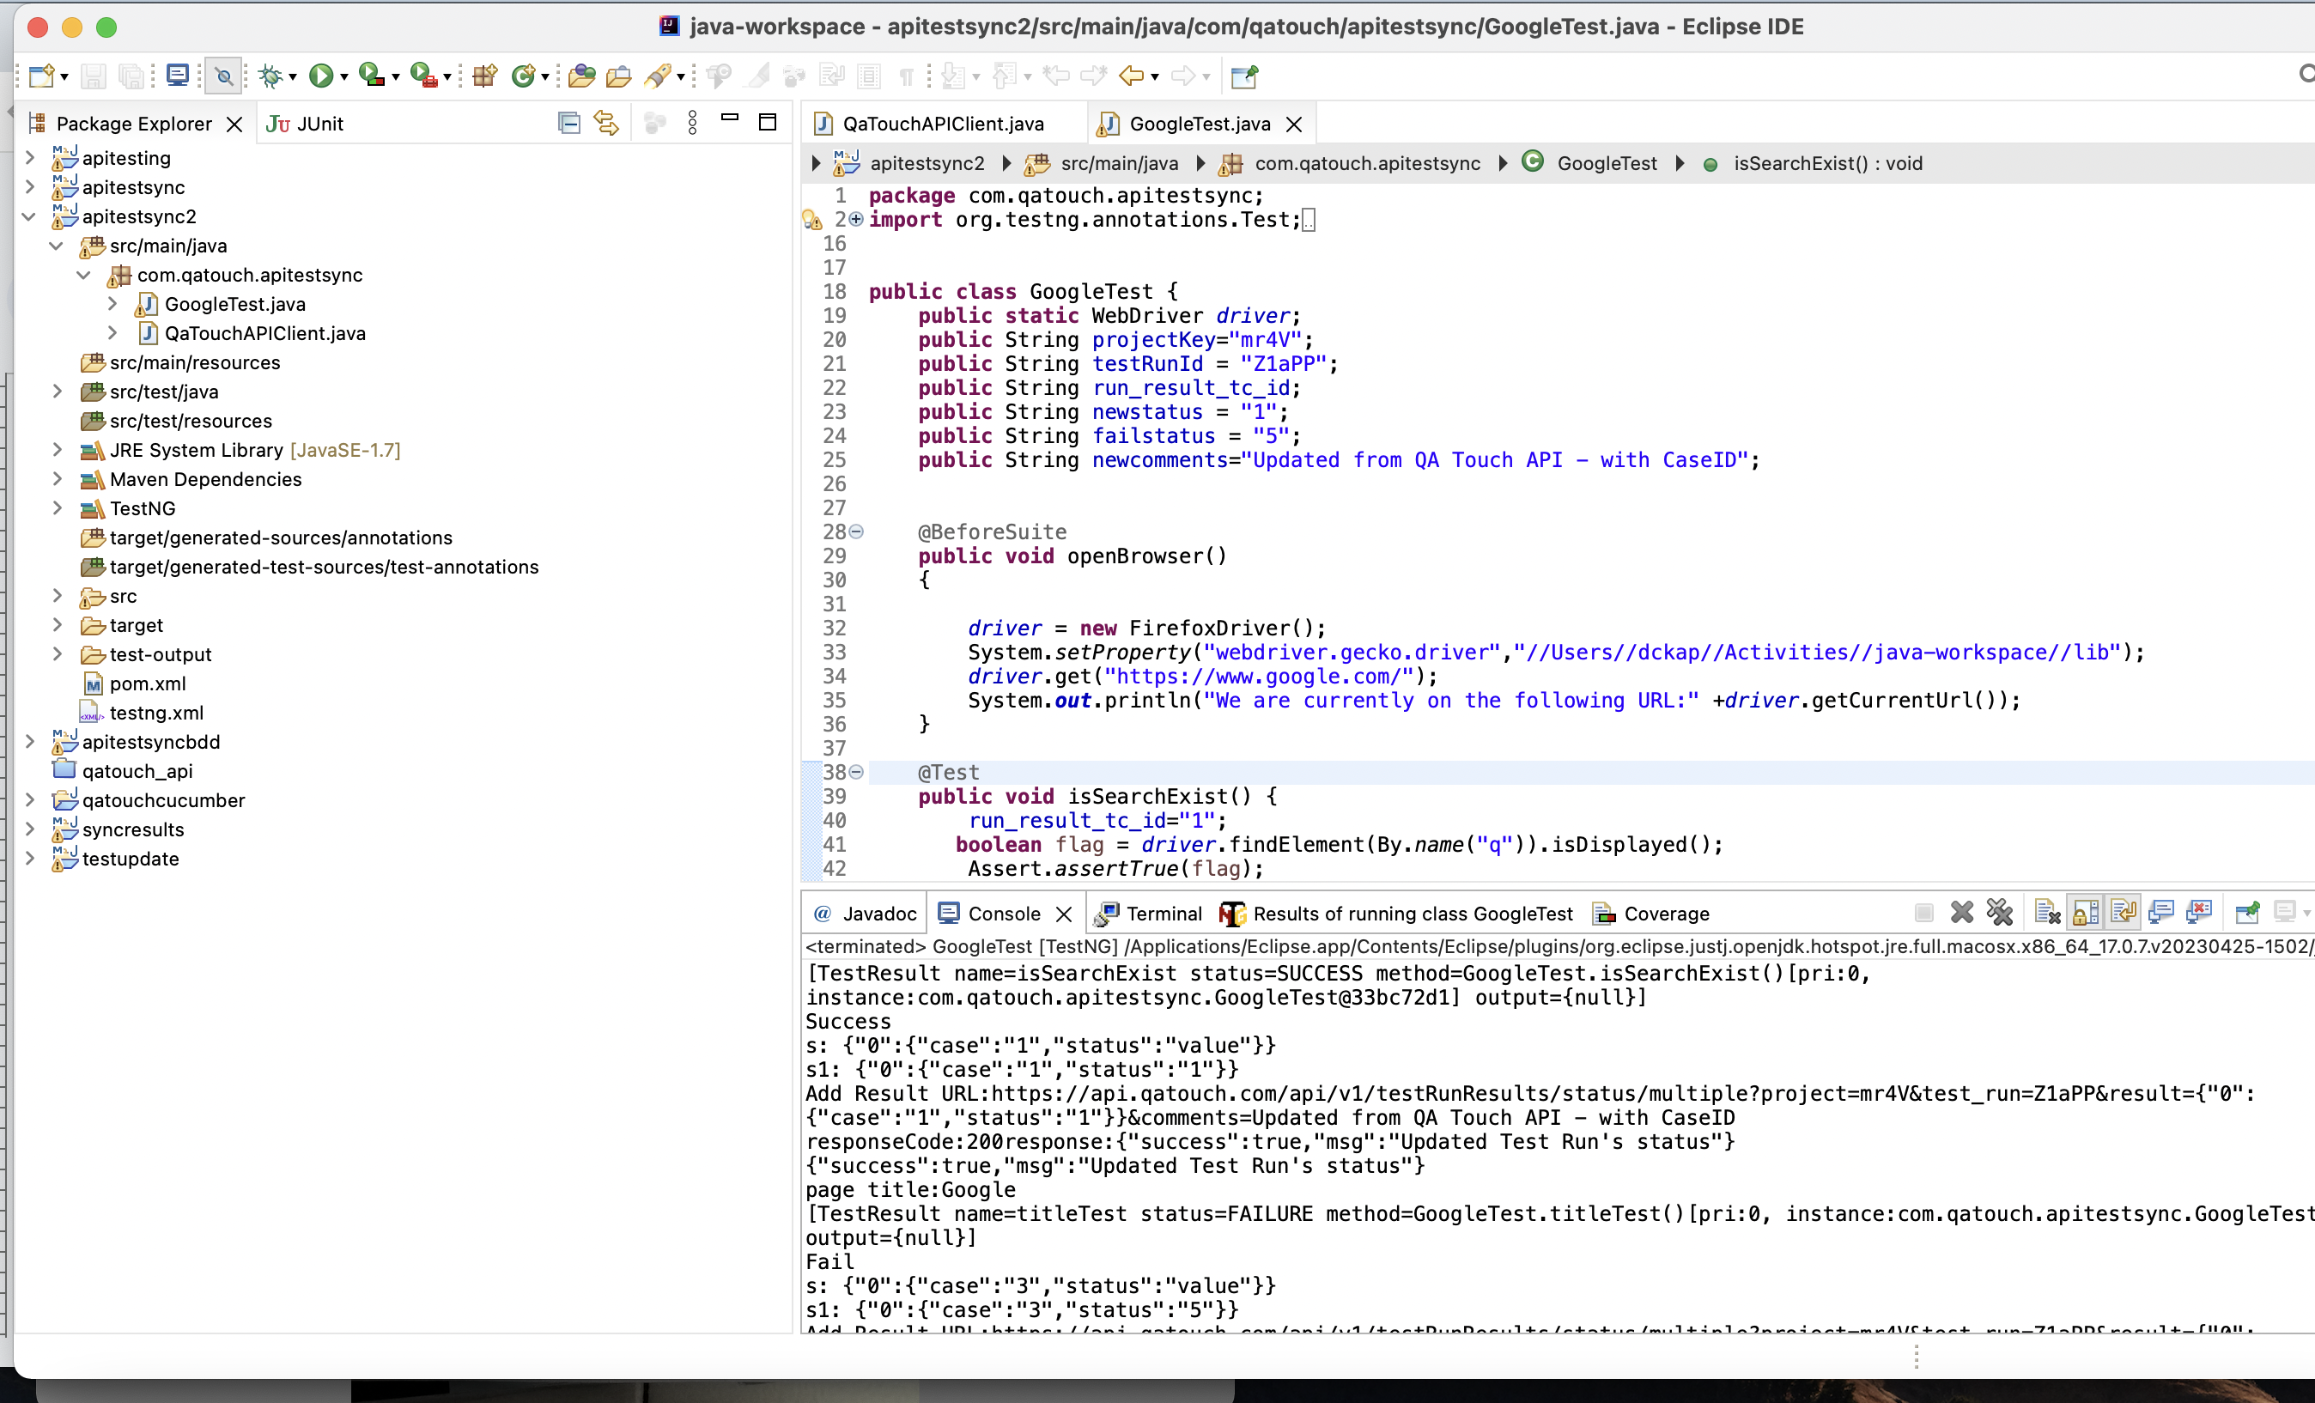Open Package Explorer View Menu dots
The width and height of the screenshot is (2315, 1403).
(692, 123)
